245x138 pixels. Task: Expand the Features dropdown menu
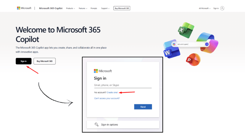pyautogui.click(x=83, y=8)
